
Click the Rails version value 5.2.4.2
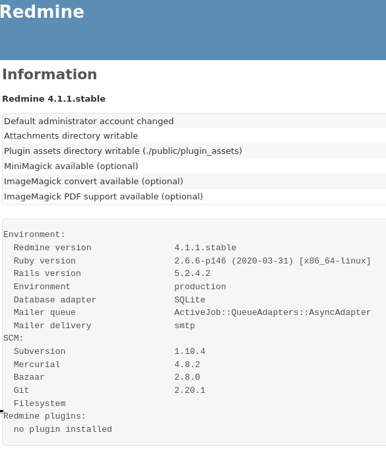192,273
